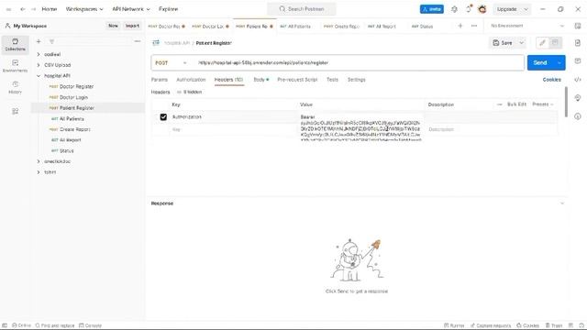Open the Upgrade dropdown arrow

pyautogui.click(x=526, y=9)
